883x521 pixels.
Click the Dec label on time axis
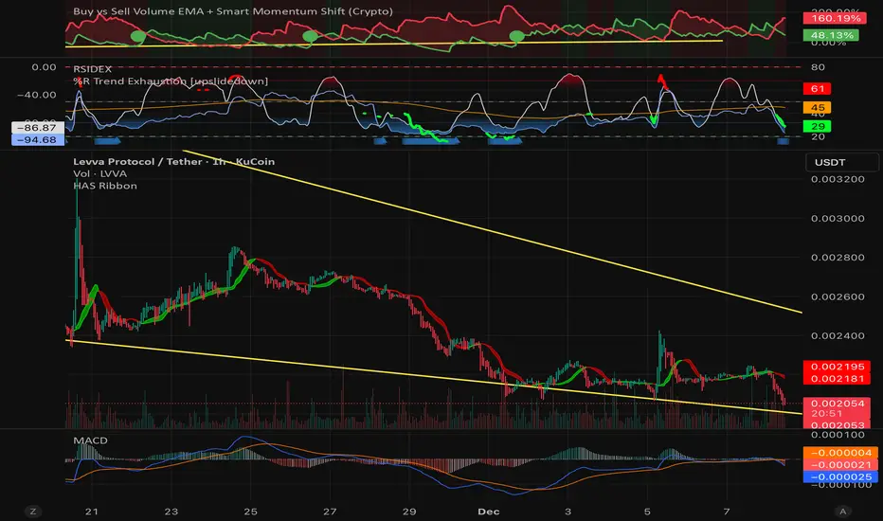coord(488,512)
